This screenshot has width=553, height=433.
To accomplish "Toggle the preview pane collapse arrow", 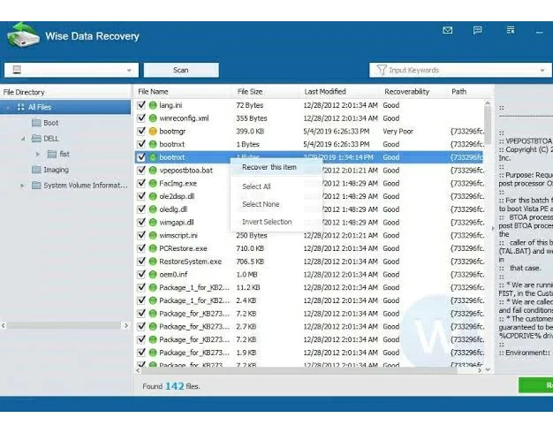I will pyautogui.click(x=493, y=229).
